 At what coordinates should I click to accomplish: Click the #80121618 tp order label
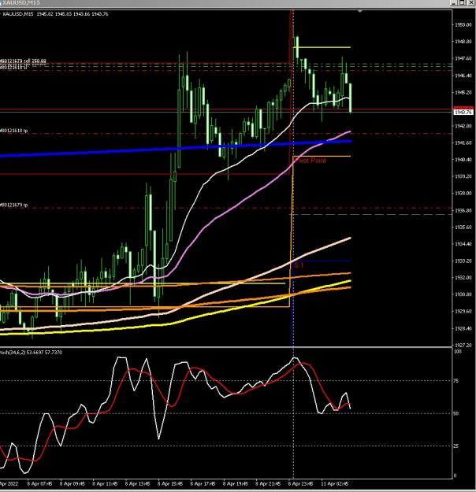coord(14,131)
